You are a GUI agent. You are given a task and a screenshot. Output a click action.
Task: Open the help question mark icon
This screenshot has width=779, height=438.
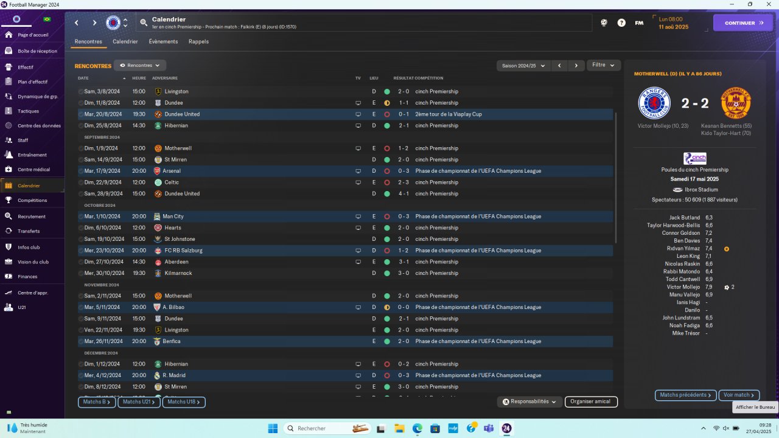[621, 23]
